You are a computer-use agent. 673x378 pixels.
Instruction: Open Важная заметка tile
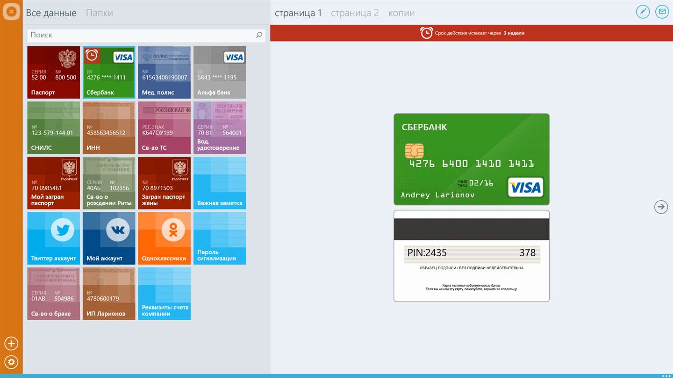coord(220,183)
